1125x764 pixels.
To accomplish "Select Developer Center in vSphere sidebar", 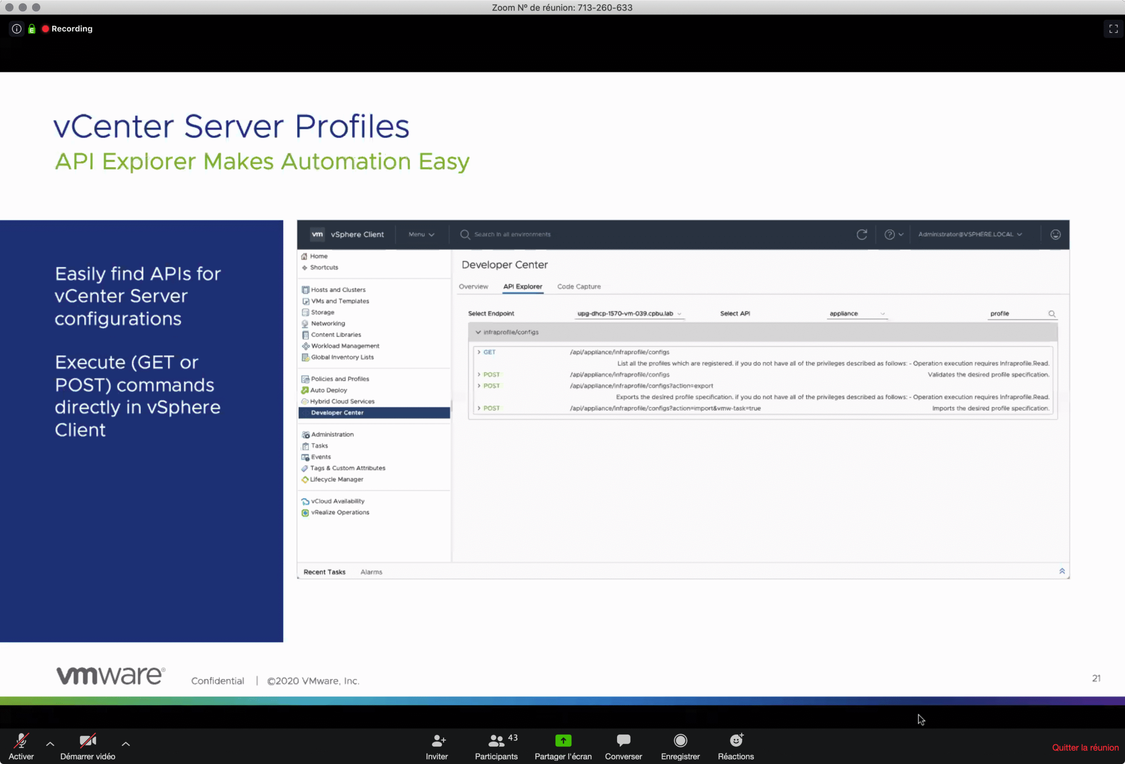I will (x=337, y=412).
